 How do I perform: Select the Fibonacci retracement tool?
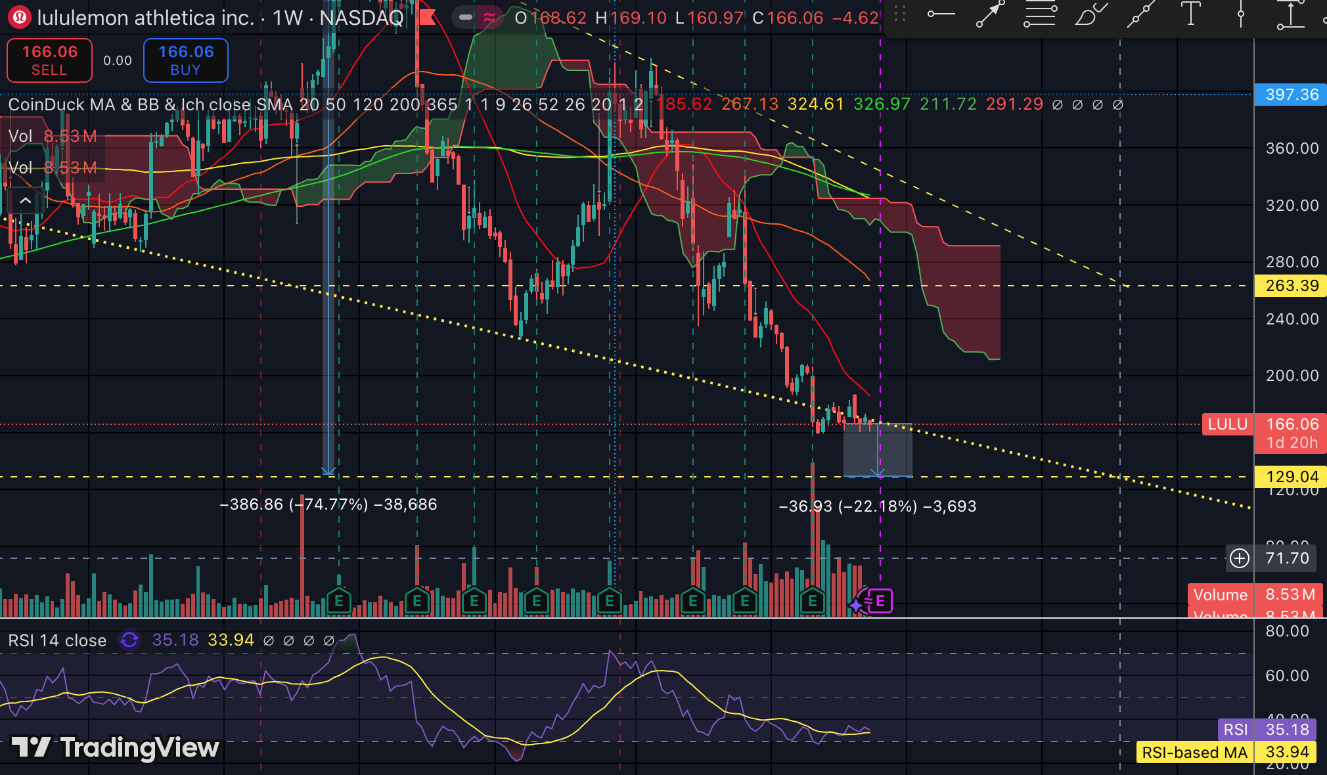tap(1040, 14)
